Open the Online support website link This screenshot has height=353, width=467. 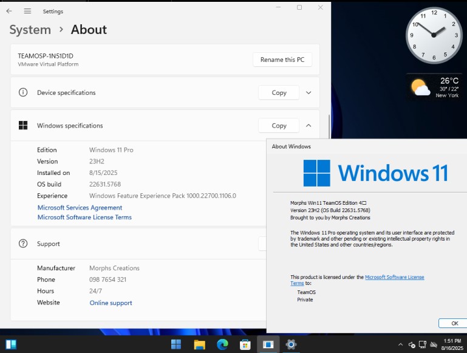tap(111, 303)
